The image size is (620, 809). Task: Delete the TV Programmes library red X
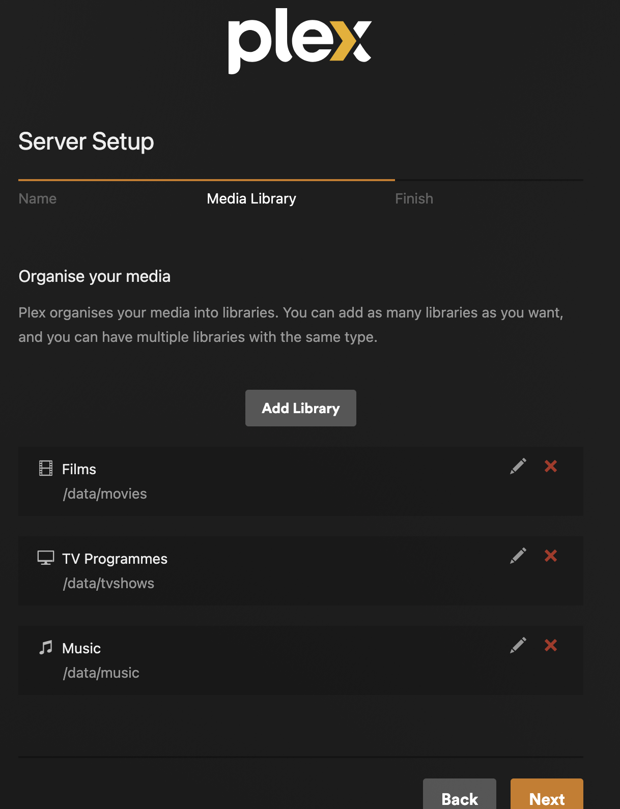coord(551,556)
